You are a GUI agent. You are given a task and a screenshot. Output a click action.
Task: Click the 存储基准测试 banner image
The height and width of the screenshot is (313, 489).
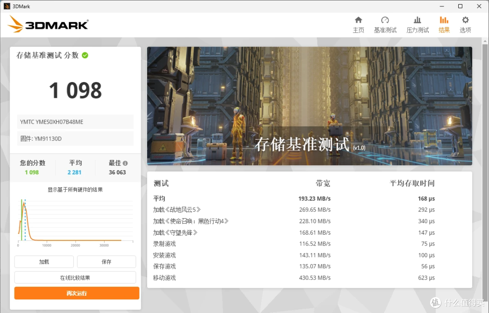pos(309,106)
